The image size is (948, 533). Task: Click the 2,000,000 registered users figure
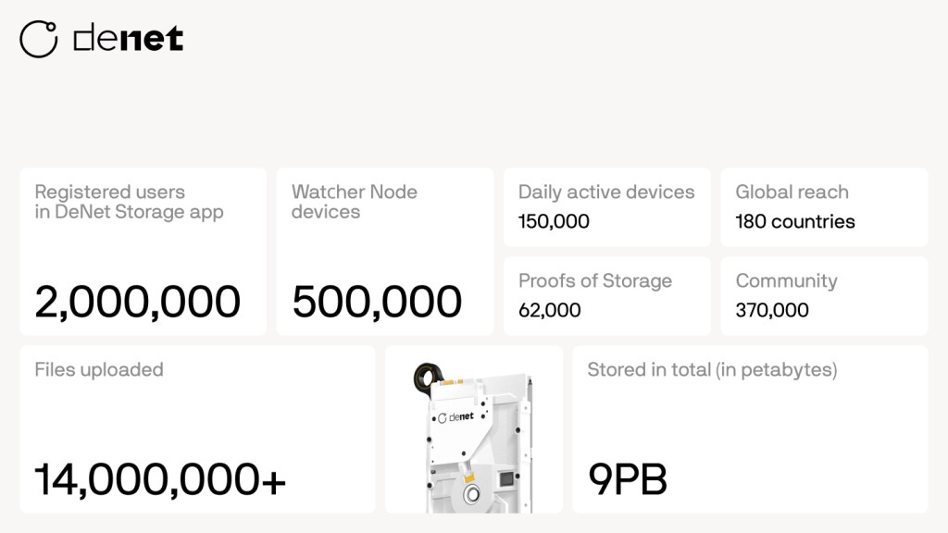pos(138,302)
